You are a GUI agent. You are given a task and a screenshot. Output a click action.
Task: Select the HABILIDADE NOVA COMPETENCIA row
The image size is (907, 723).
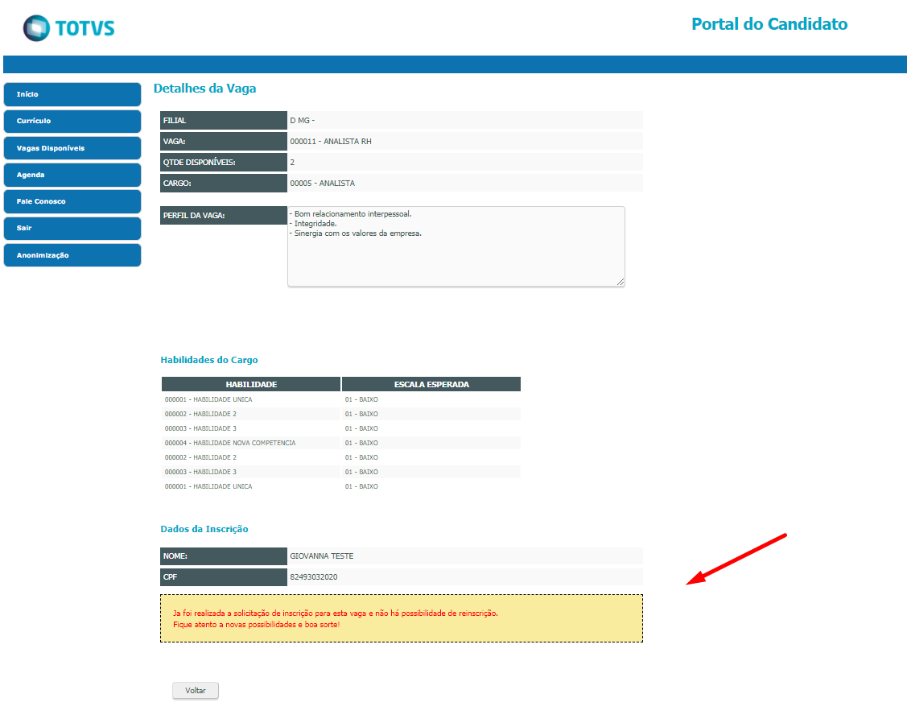click(230, 443)
